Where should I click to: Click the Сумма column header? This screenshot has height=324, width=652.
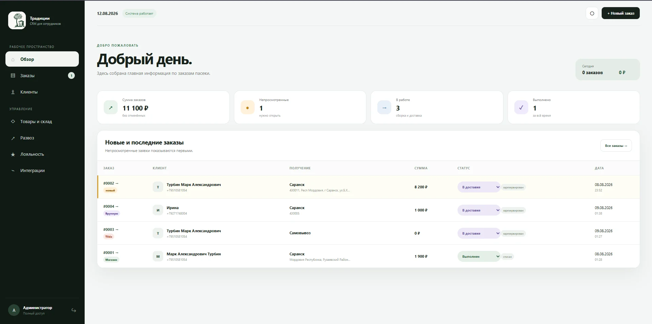[421, 168]
